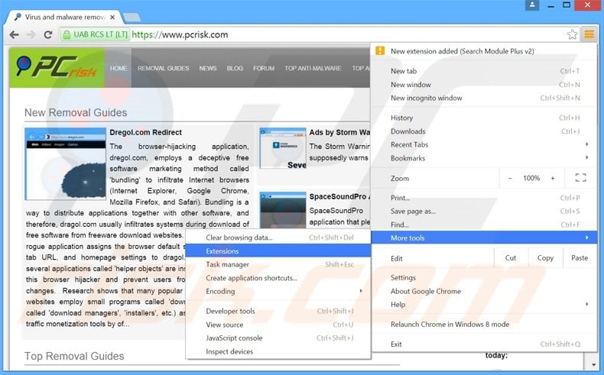604x375 pixels.
Task: Open REMOVAL GUIDES navigation link
Action: point(164,68)
